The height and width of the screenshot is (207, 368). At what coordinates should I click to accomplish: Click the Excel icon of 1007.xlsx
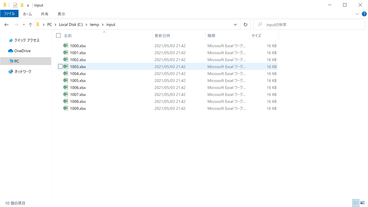(x=66, y=94)
